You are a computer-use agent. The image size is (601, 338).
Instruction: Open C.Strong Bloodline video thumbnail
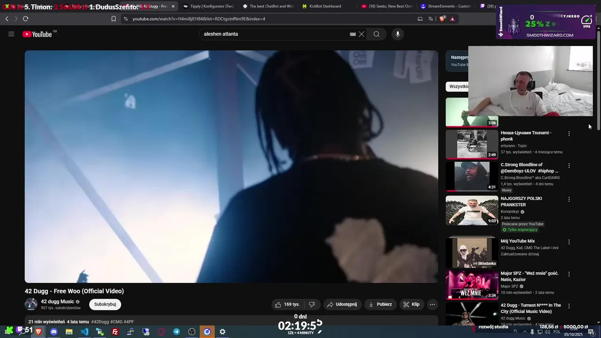[x=472, y=177]
